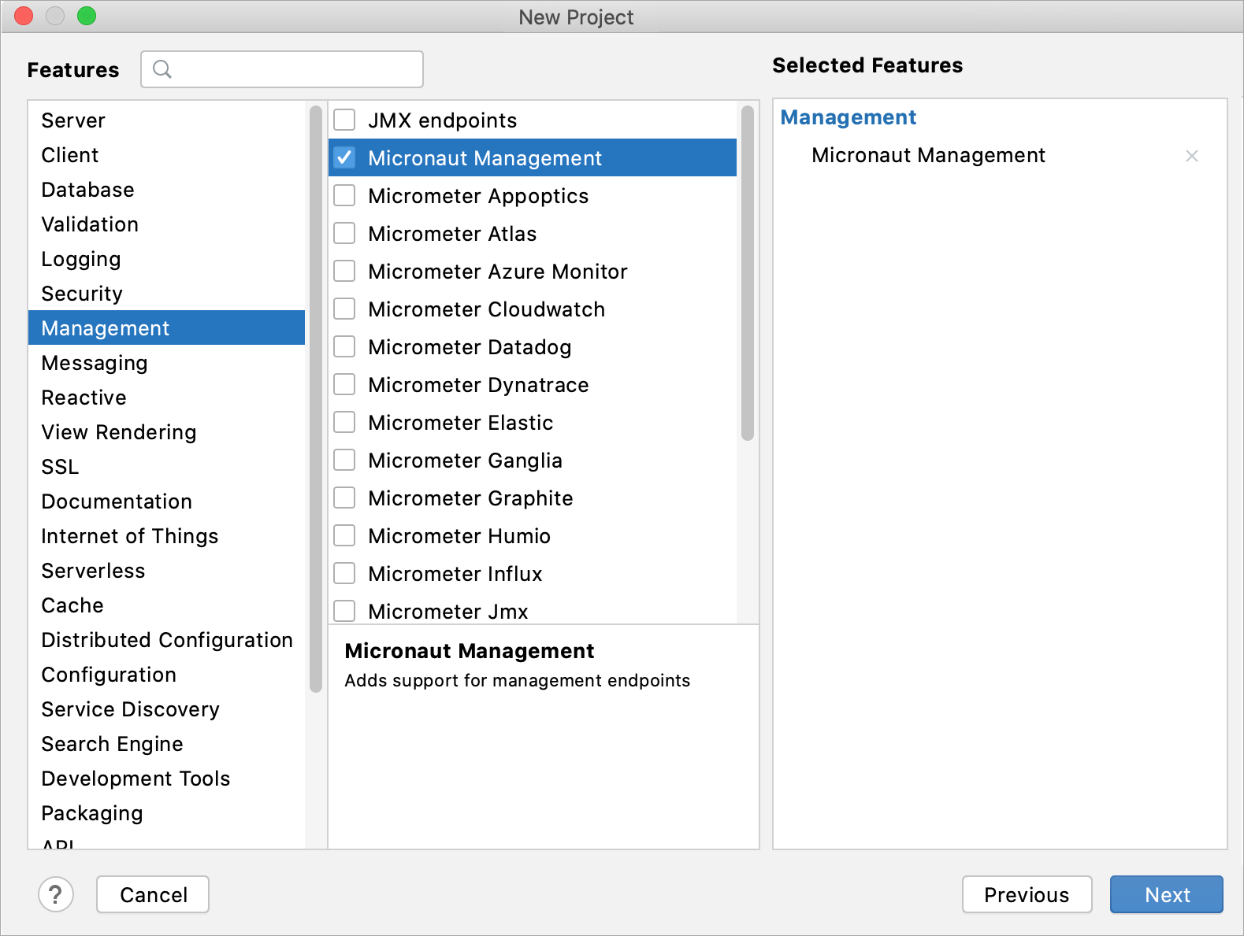Click the highlighted Management category
1244x936 pixels.
(x=166, y=328)
